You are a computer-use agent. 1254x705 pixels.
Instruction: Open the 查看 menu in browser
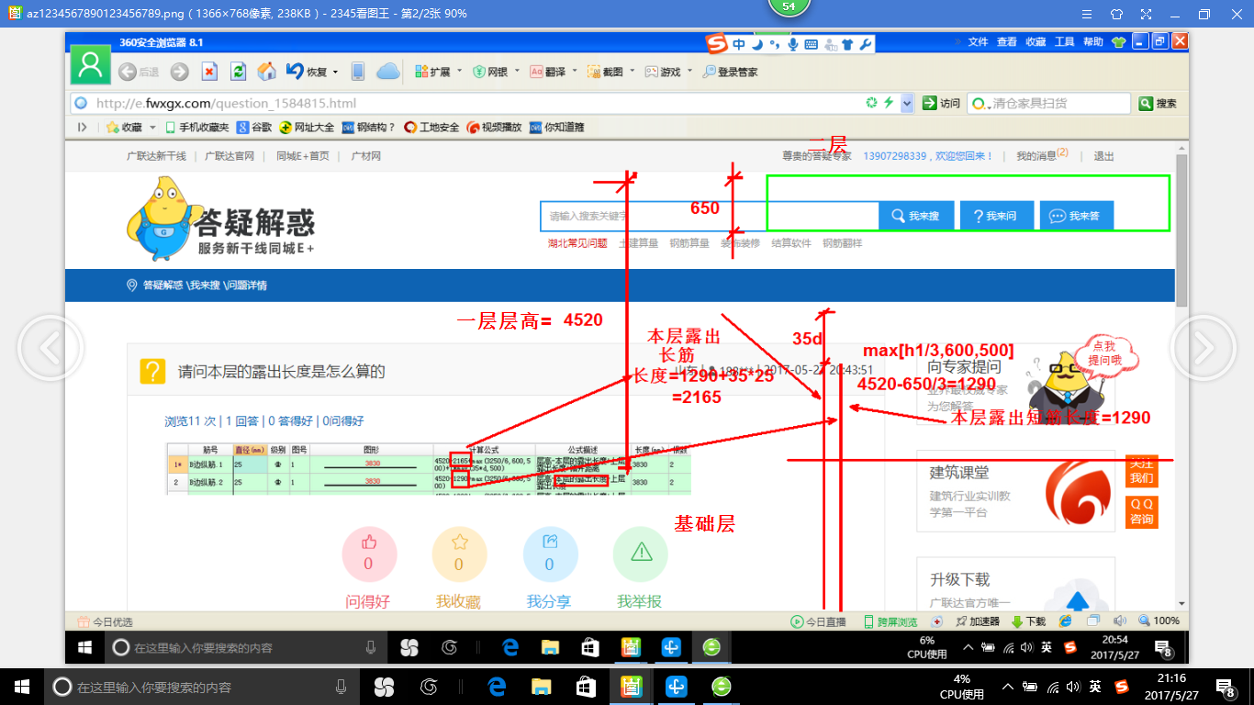(x=1007, y=42)
